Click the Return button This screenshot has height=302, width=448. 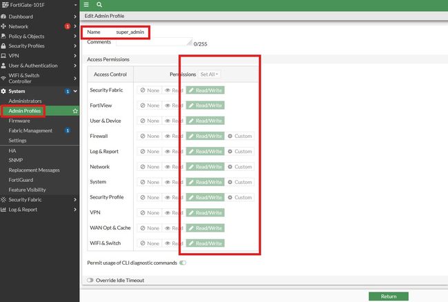[x=389, y=296]
